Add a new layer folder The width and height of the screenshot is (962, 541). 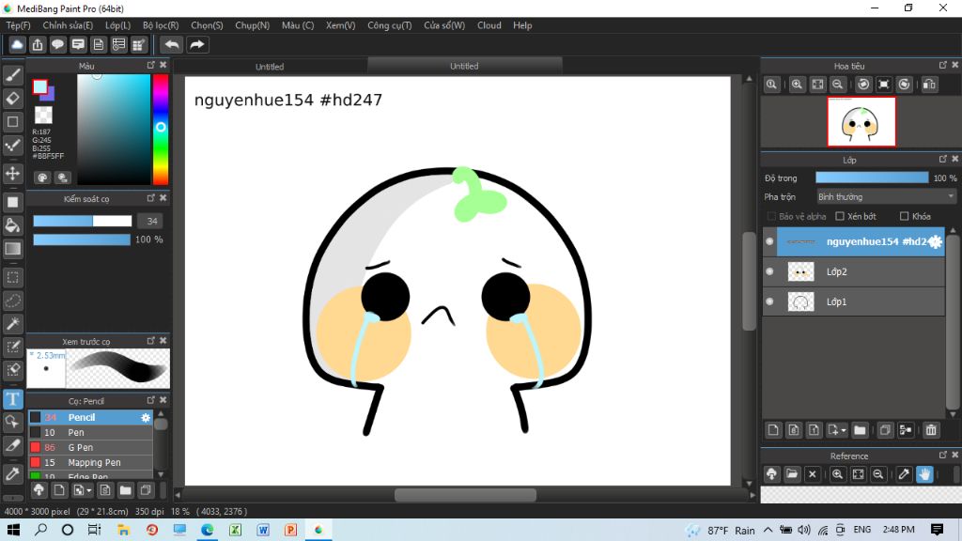coord(860,430)
